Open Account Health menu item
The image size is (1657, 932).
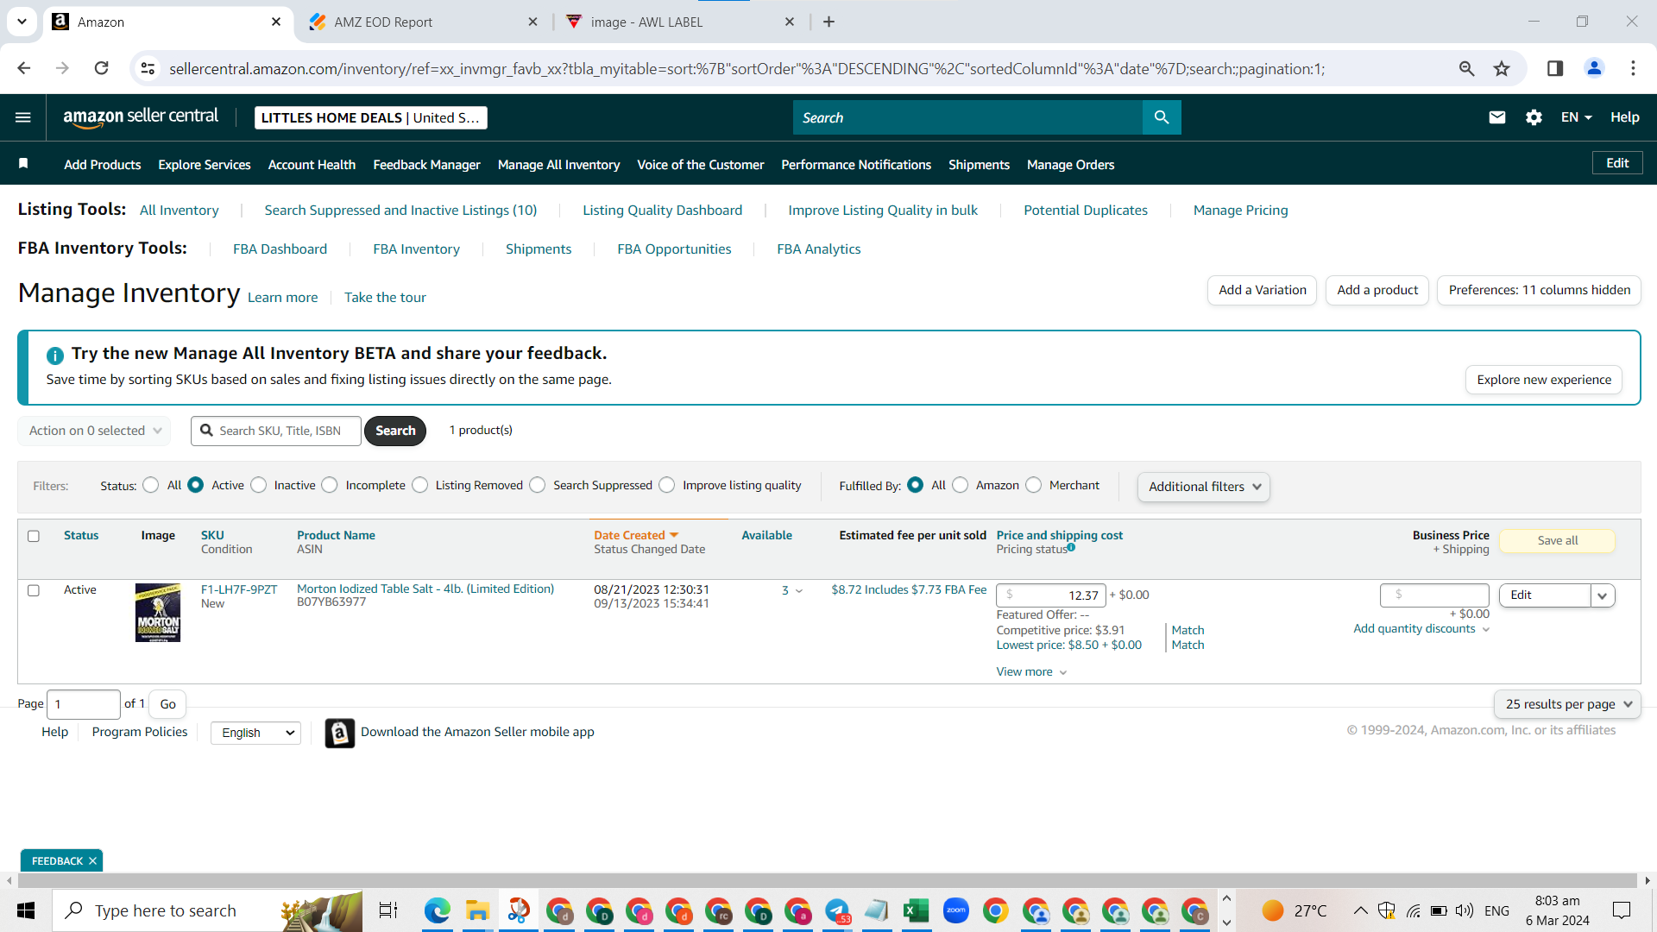tap(312, 165)
